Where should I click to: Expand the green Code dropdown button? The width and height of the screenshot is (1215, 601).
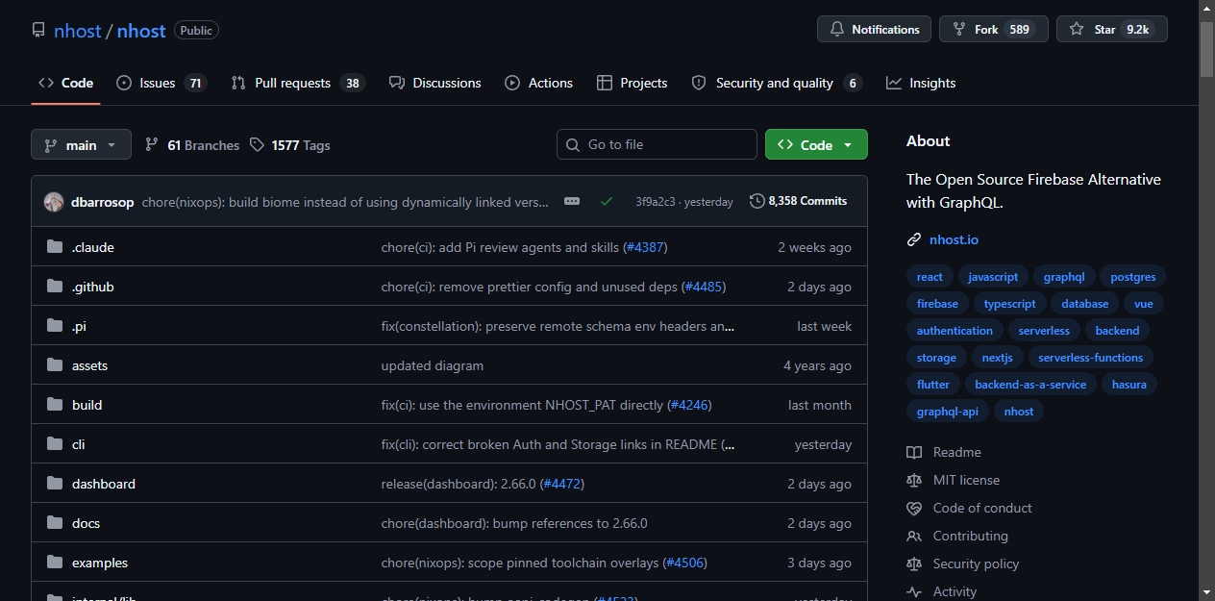[x=816, y=144]
